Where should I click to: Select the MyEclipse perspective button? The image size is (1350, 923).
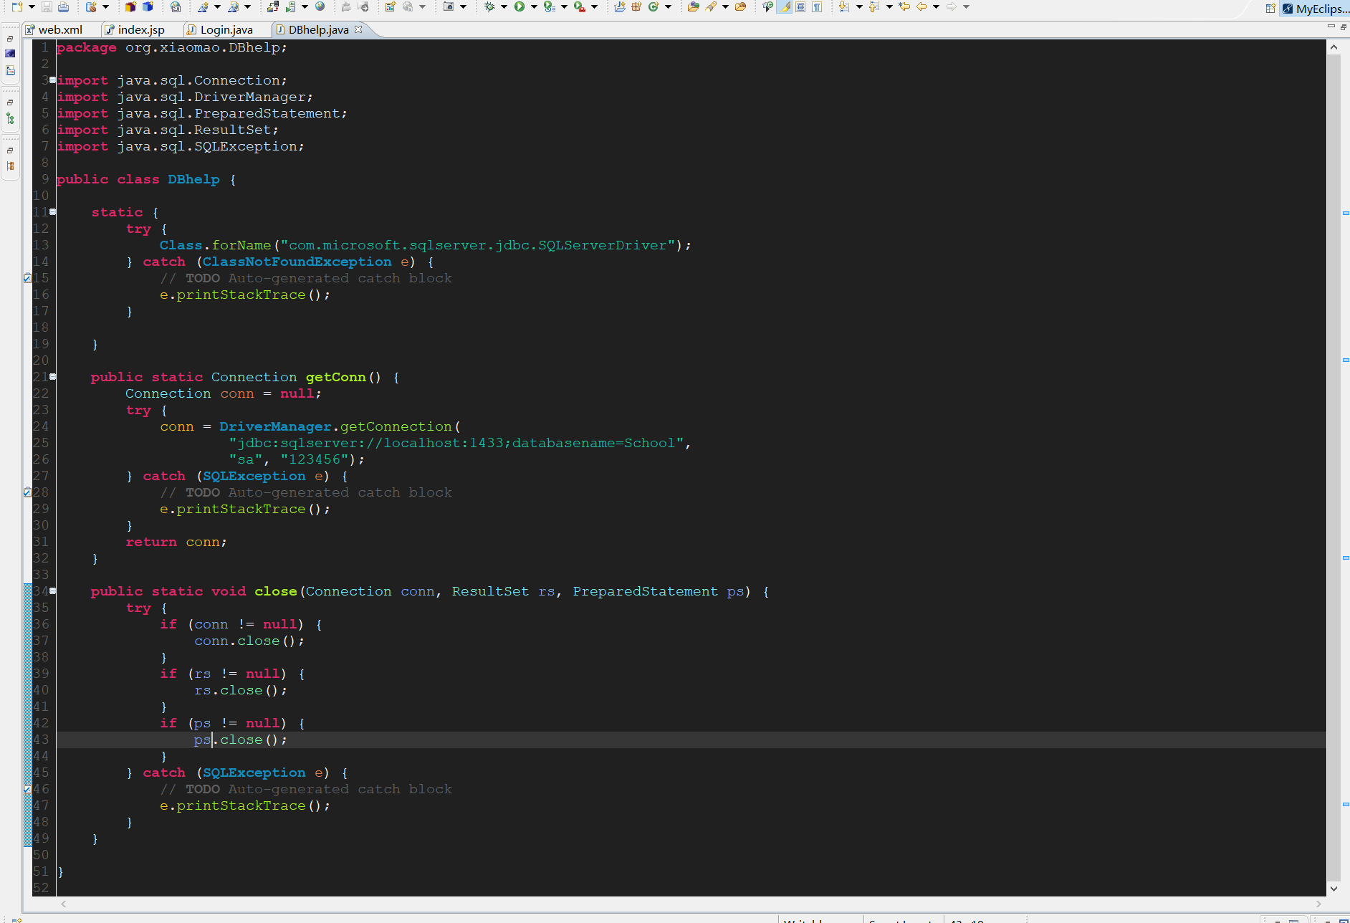point(1316,9)
